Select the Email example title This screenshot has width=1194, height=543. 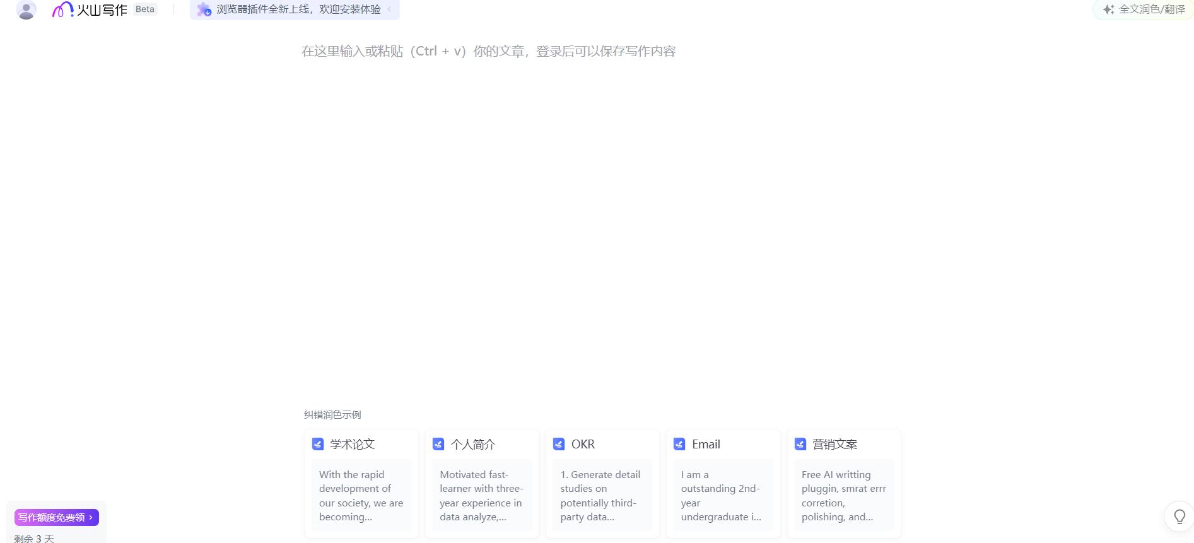click(706, 444)
